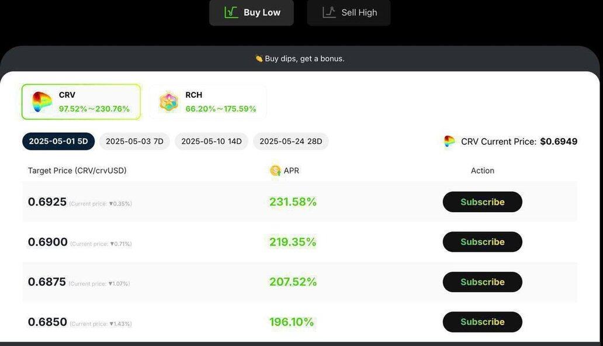Click the Buy Low chart icon

231,12
